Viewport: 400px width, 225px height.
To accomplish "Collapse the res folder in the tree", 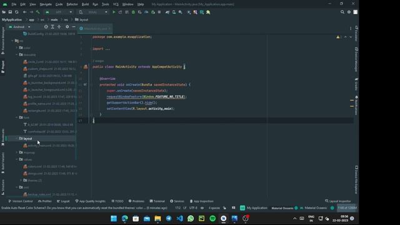I will point(12,41).
